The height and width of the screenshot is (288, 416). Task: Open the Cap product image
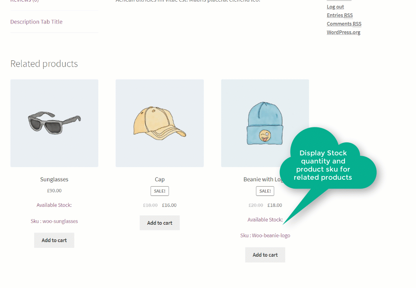point(160,123)
